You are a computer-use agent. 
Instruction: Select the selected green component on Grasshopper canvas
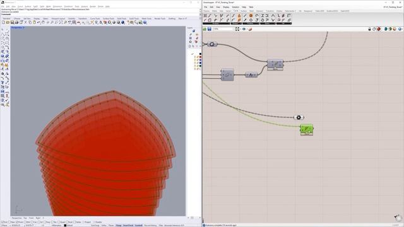click(x=306, y=129)
